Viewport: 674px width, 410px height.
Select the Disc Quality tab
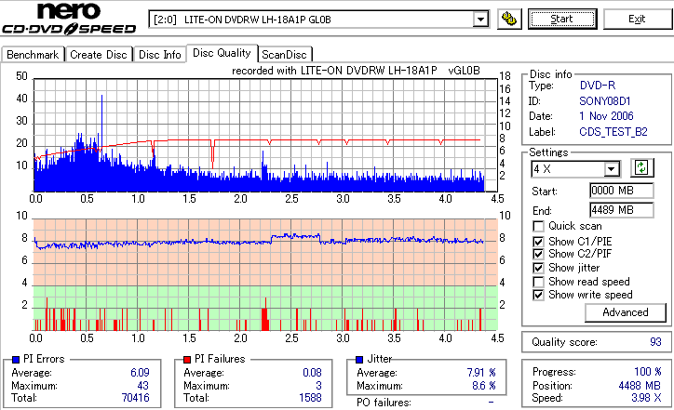[x=222, y=53]
